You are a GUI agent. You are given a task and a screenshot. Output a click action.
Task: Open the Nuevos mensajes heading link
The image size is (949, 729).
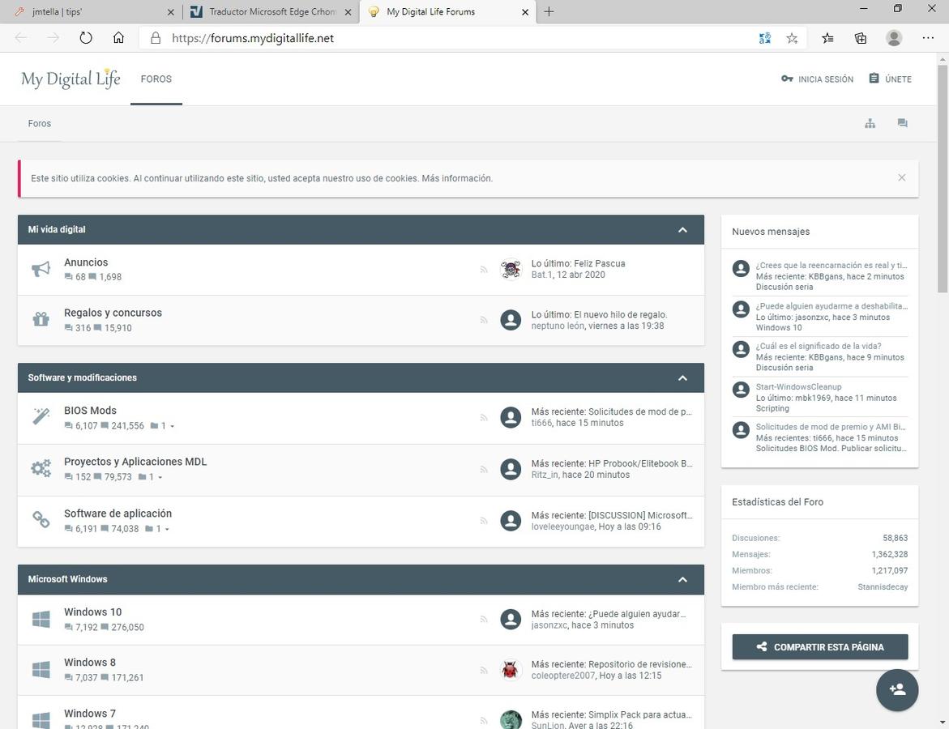771,232
